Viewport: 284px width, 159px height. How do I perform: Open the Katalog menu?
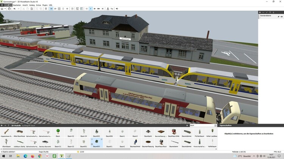point(32,5)
